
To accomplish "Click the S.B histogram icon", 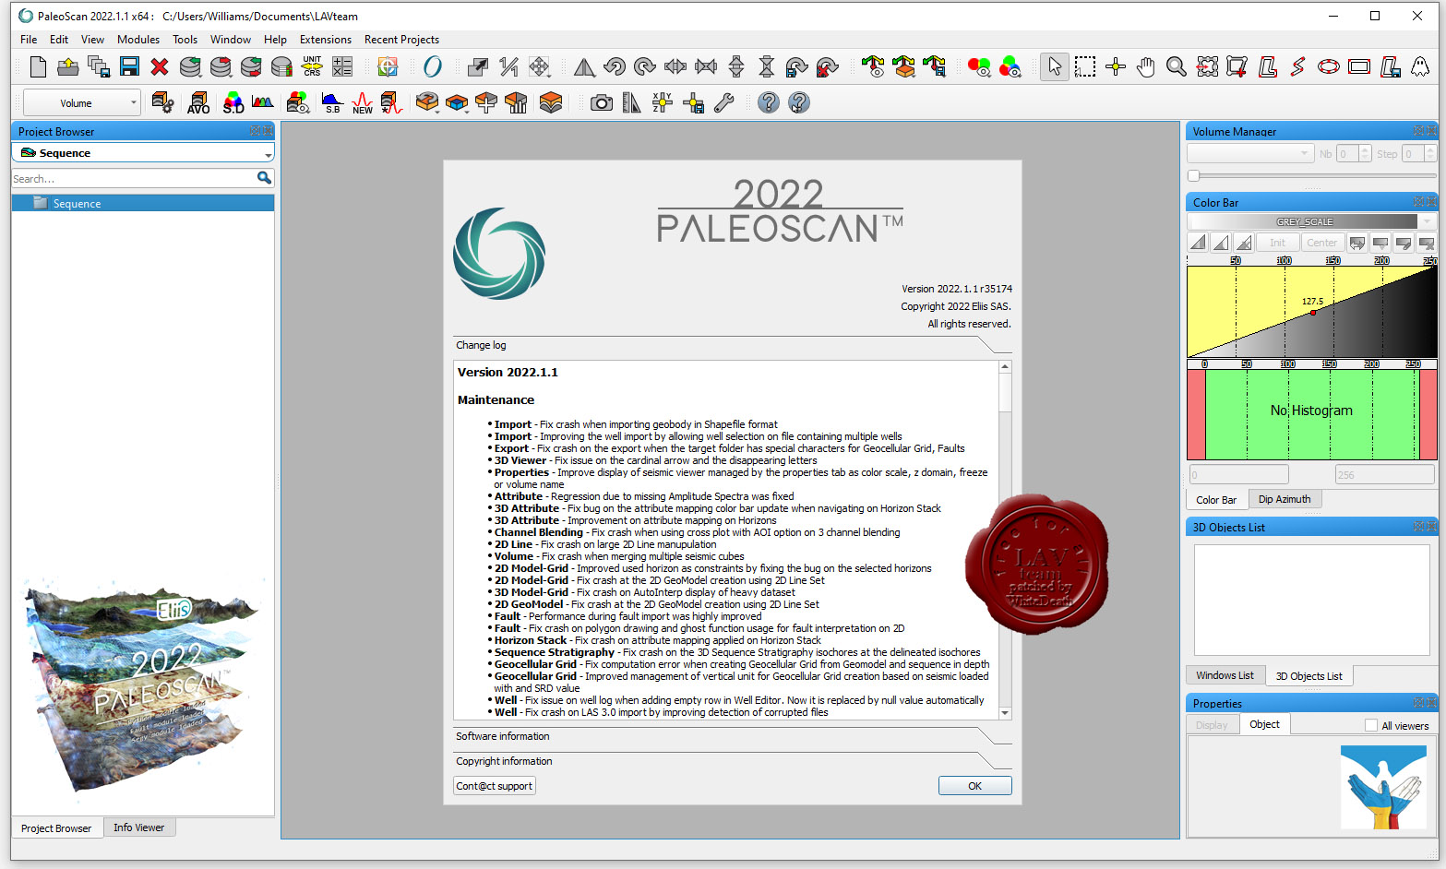I will (x=332, y=102).
